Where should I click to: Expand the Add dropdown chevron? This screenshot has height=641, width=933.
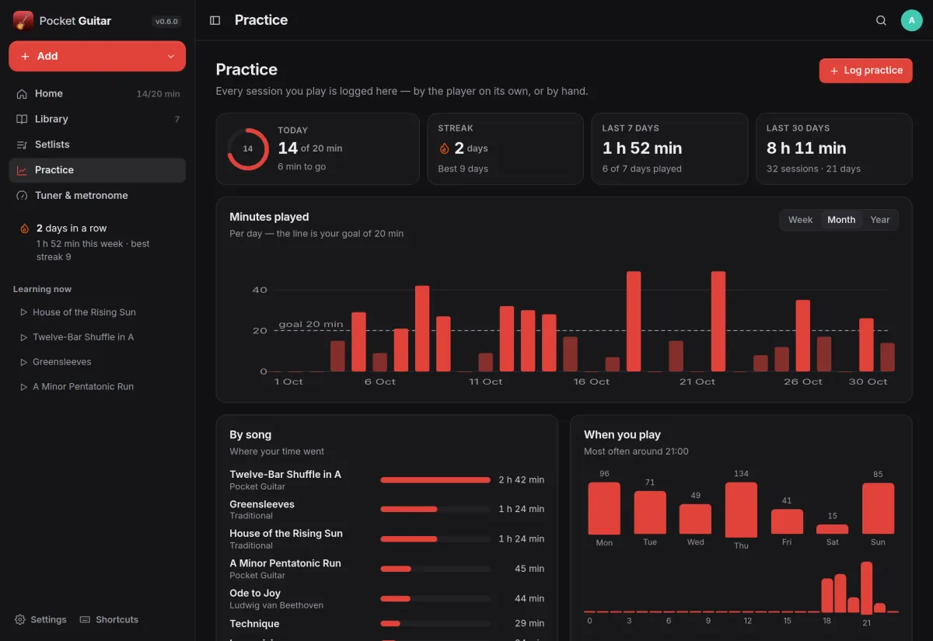click(x=171, y=56)
